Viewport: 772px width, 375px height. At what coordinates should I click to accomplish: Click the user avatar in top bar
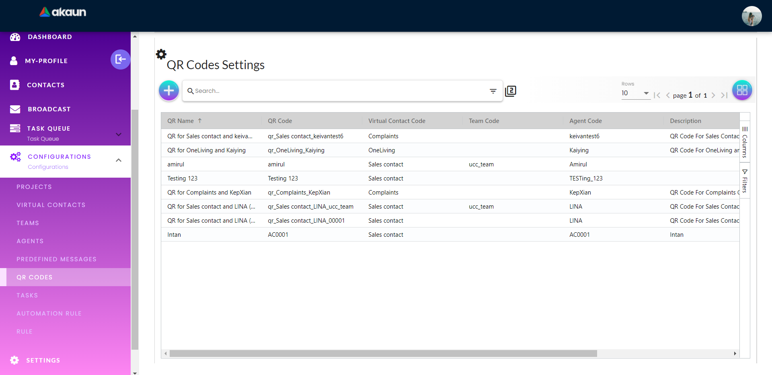coord(751,16)
